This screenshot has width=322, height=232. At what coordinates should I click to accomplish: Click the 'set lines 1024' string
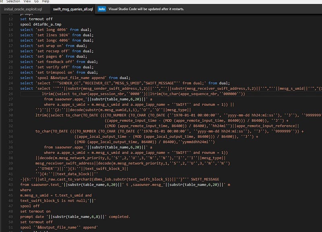[x=53, y=35]
